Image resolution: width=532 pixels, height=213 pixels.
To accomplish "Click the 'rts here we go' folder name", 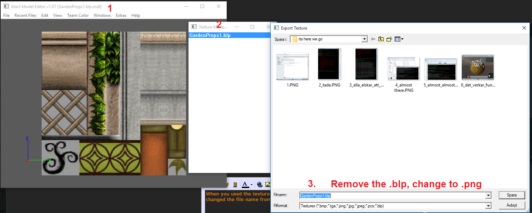I will [x=310, y=39].
